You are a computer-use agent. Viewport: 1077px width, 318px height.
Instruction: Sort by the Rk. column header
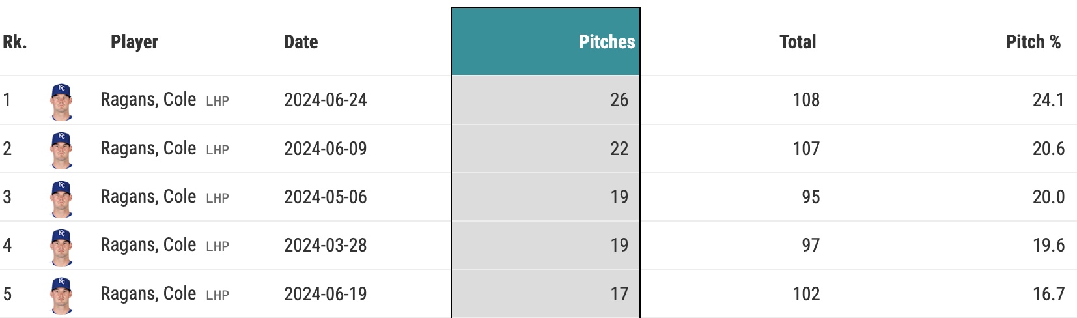tap(14, 42)
